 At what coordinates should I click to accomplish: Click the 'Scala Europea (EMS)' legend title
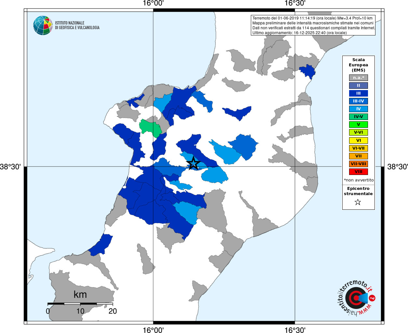(359, 65)
